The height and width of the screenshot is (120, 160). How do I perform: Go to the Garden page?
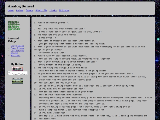coord(14,53)
